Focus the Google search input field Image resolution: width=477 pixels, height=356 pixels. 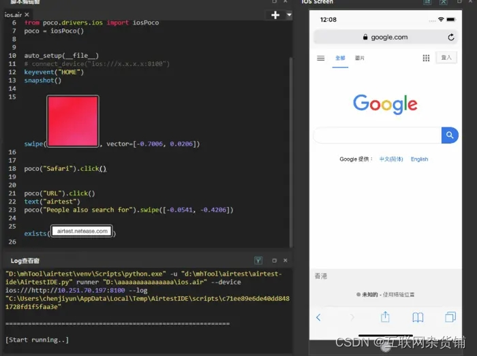[378, 135]
